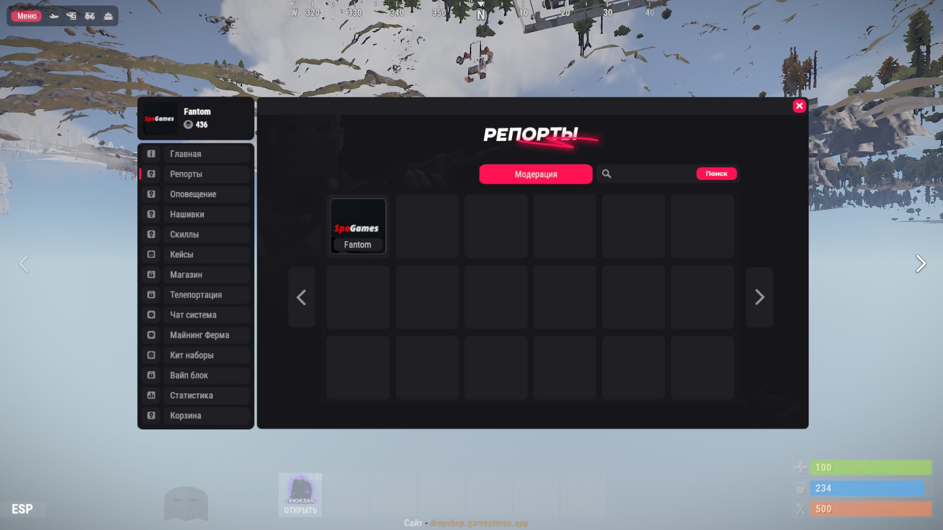Image resolution: width=943 pixels, height=530 pixels.
Task: Click the magnifier icon in search field
Action: (607, 174)
